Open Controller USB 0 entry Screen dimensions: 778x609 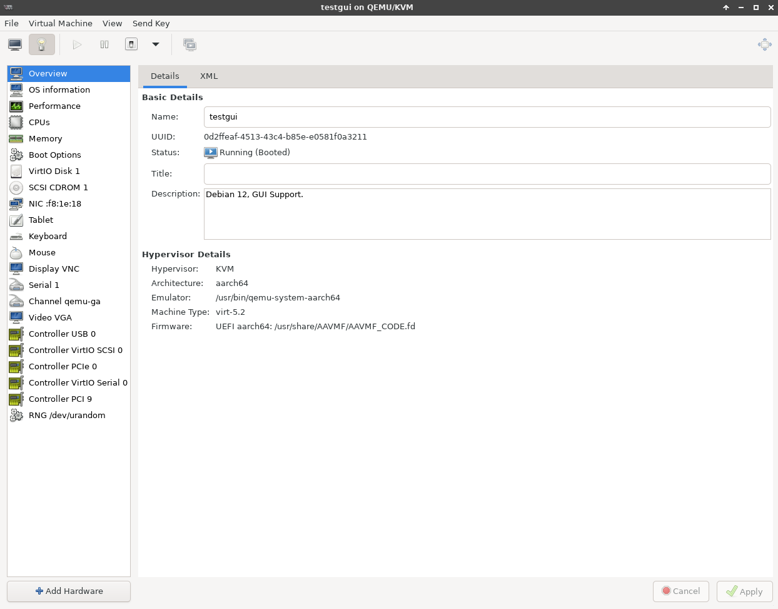[62, 334]
